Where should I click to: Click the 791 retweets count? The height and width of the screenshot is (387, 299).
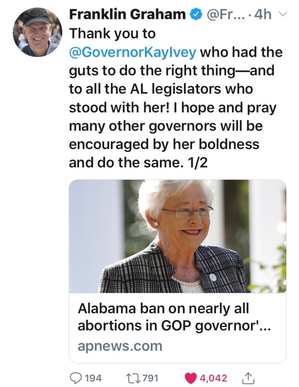(151, 378)
